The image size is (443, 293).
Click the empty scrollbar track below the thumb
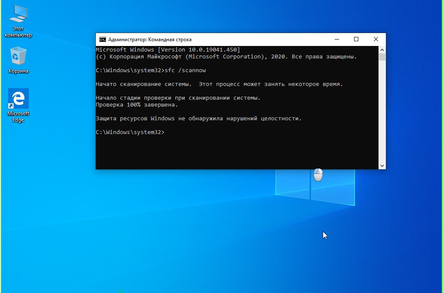[x=382, y=112]
